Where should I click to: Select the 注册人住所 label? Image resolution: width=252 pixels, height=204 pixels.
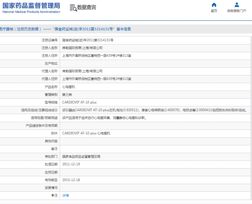coord(49,55)
